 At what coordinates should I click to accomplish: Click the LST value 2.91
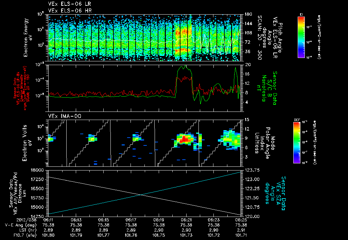coord(241,230)
